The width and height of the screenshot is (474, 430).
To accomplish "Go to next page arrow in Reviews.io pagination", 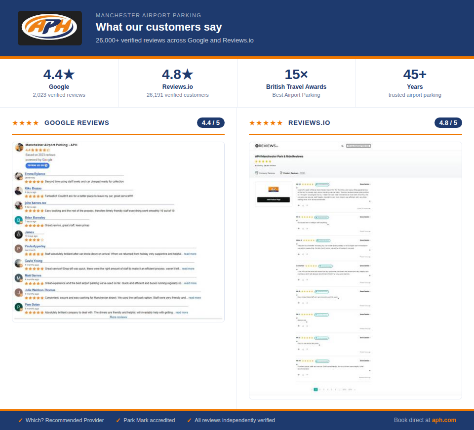I will tap(355, 390).
